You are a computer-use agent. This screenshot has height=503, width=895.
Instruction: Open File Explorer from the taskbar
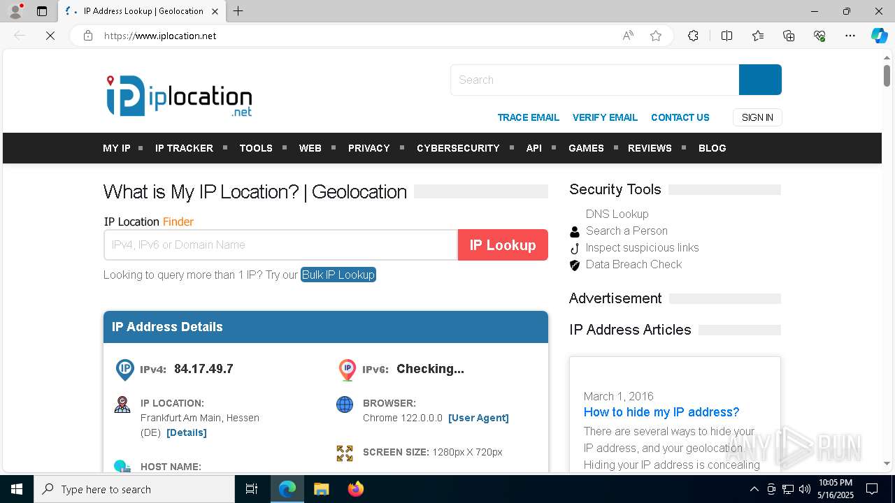[321, 489]
